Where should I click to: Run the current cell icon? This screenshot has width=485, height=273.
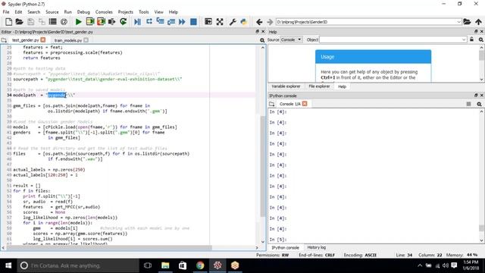90,22
